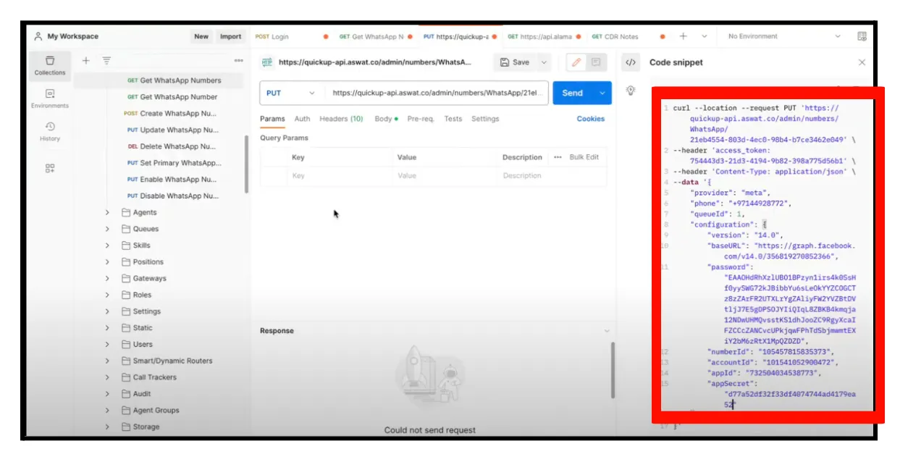Expand the Smart/Dynamic Routers folder

coord(107,361)
